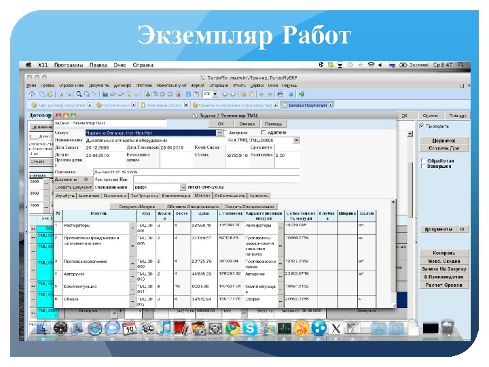Image resolution: width=489 pixels, height=367 pixels.
Task: Click the Заявка На Закупку button
Action: pos(443,268)
